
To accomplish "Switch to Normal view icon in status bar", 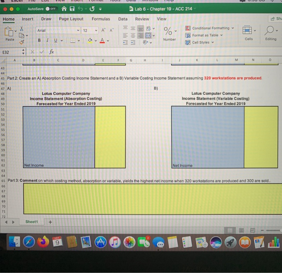I will (x=230, y=230).
